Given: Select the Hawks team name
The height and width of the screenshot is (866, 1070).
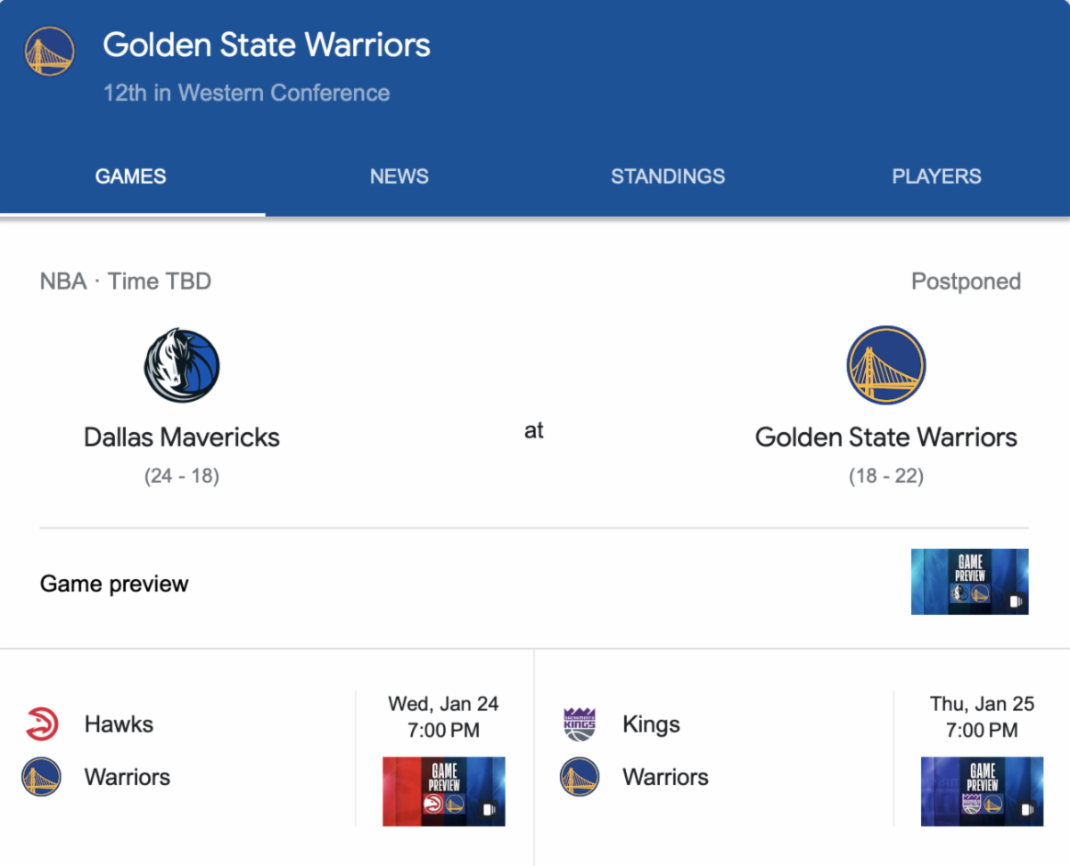Looking at the screenshot, I should coord(119,724).
